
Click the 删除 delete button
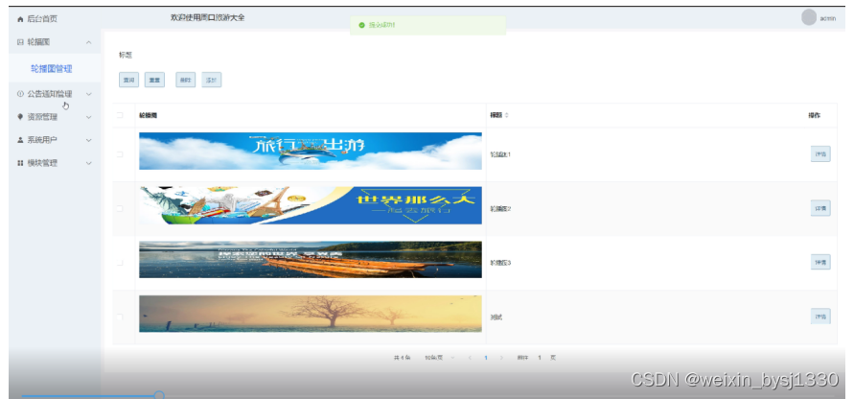(186, 80)
